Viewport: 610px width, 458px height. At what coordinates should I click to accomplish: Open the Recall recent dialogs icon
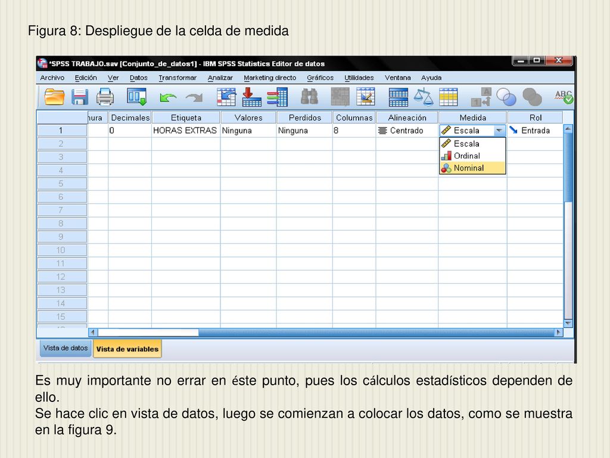[136, 97]
